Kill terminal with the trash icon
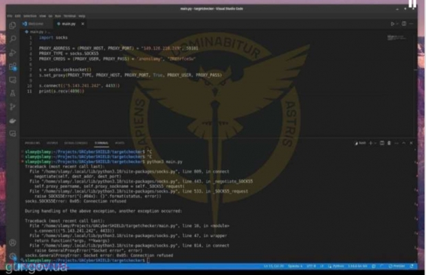 pyautogui.click(x=389, y=143)
